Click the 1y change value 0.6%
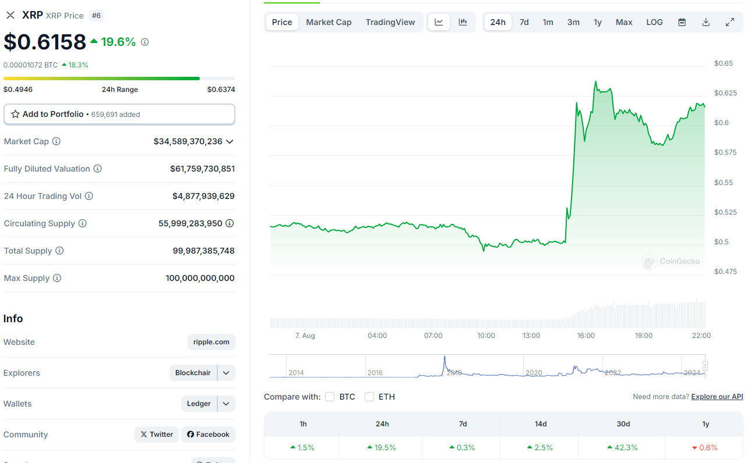The width and height of the screenshot is (751, 463). click(705, 447)
